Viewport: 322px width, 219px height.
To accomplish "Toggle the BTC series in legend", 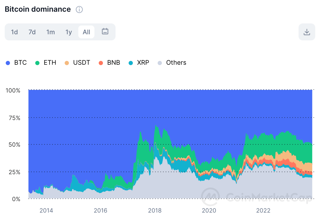I will [x=16, y=63].
